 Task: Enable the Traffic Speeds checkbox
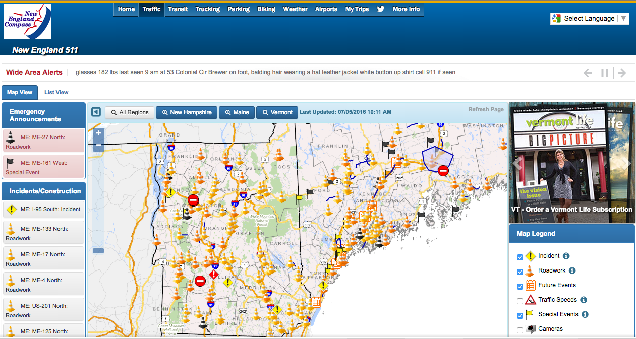pyautogui.click(x=520, y=301)
